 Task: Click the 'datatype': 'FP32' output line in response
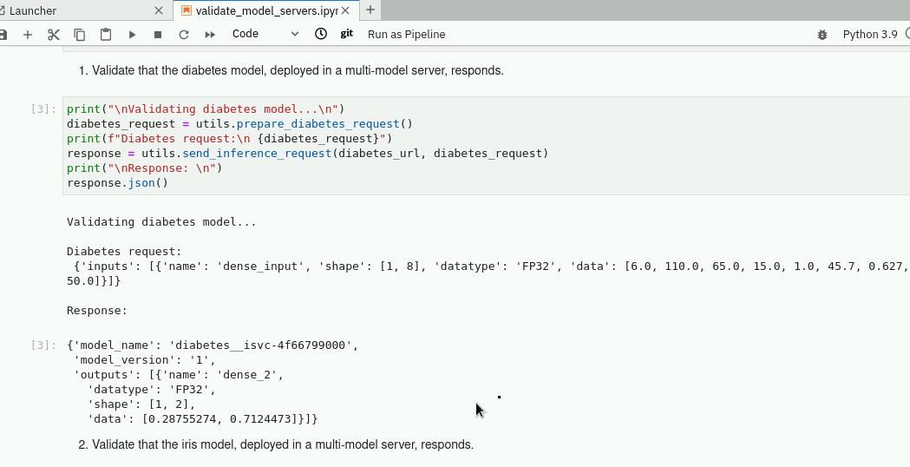[152, 390]
